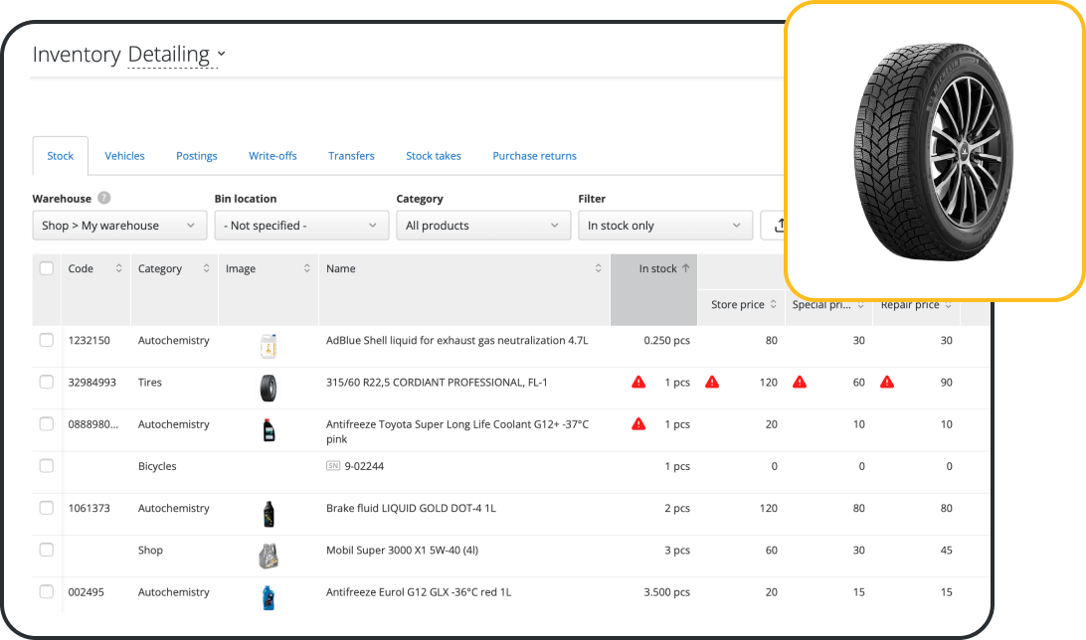Click the ascending sort arrow on In stock column
The image size is (1086, 640).
click(x=688, y=268)
